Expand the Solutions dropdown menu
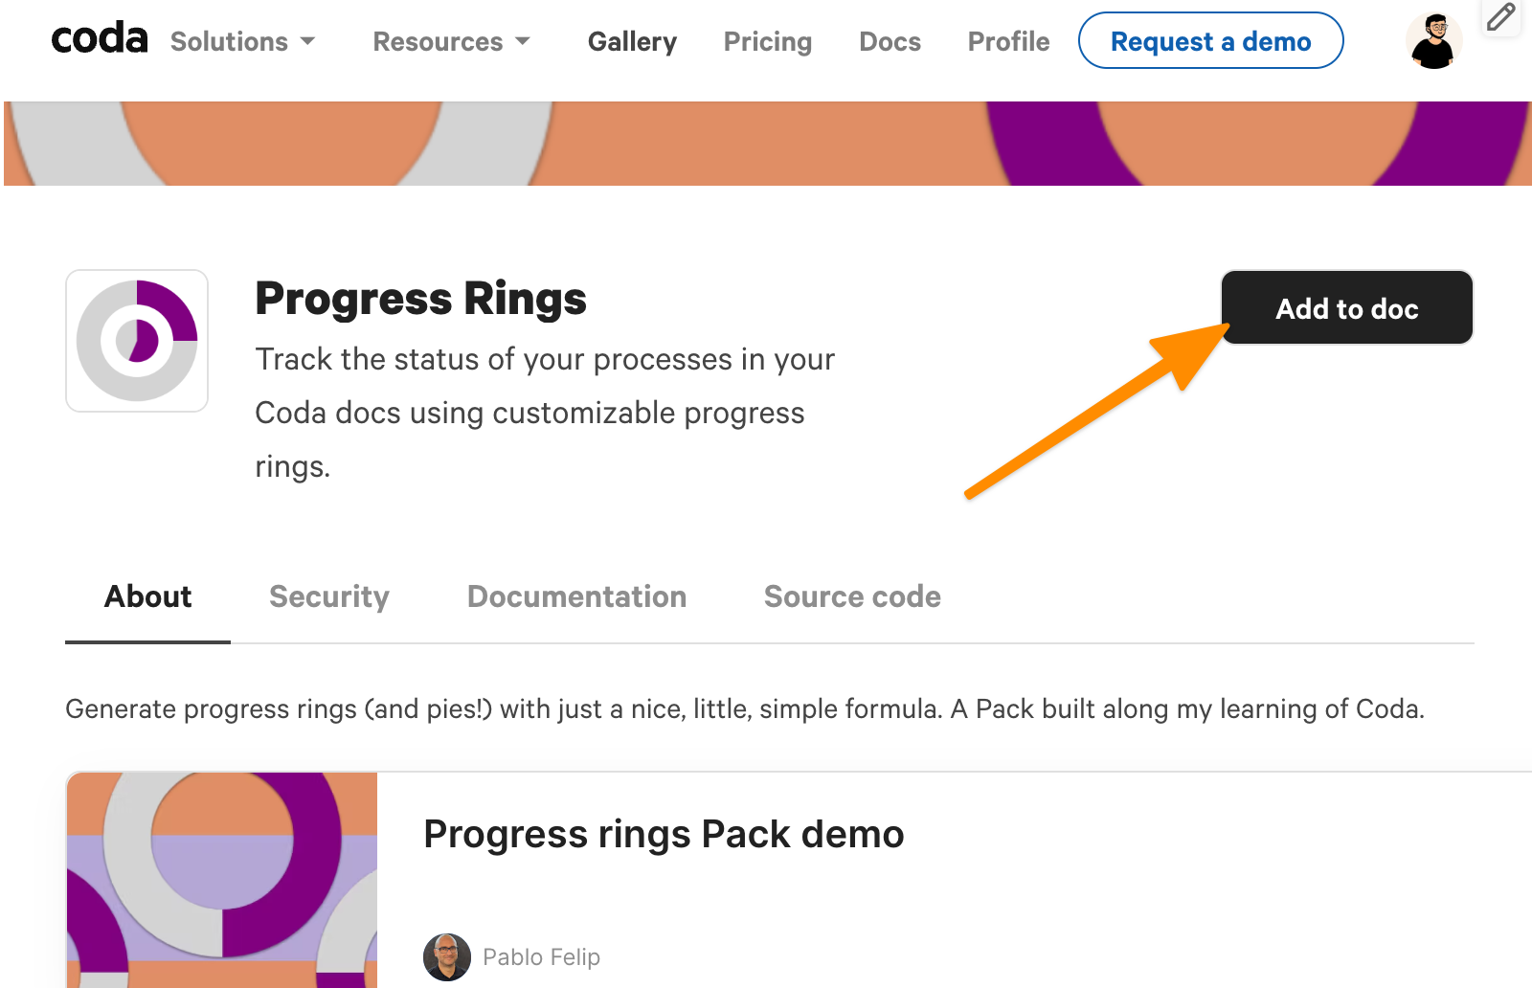Viewport: 1532px width, 988px height. pos(242,42)
